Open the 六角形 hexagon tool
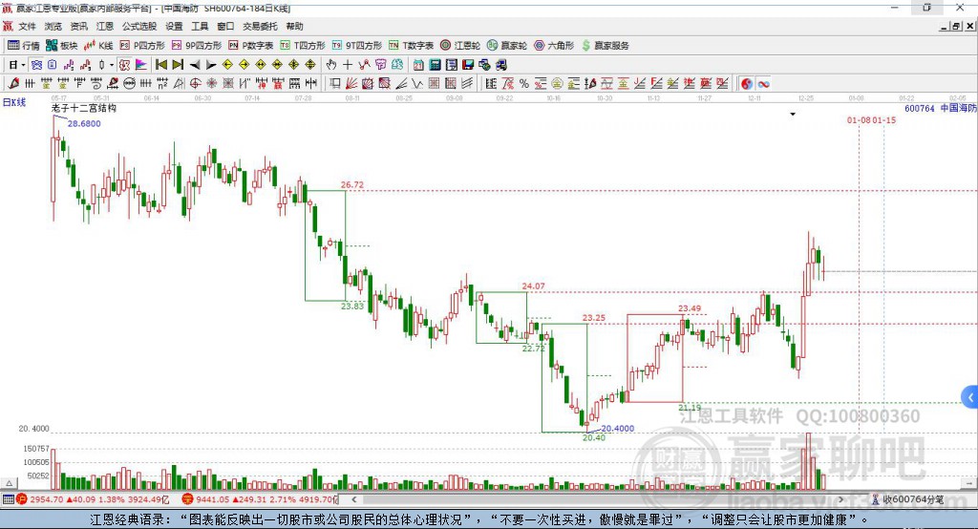Screen dimensions: 978x529 coord(554,46)
